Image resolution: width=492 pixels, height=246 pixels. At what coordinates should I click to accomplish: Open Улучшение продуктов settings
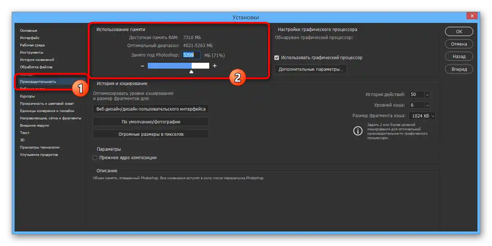39,155
